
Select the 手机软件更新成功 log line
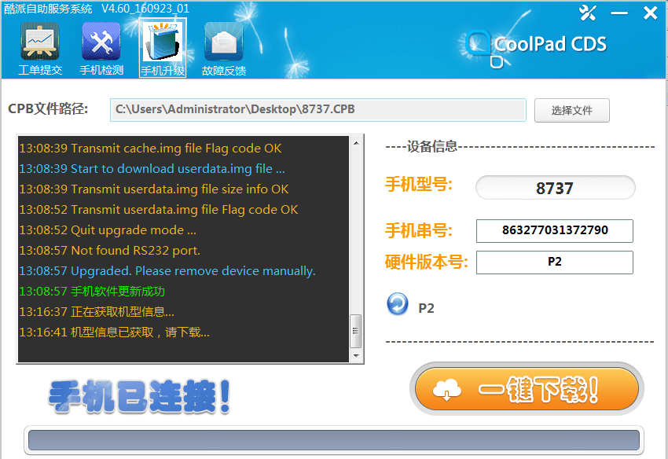118,292
